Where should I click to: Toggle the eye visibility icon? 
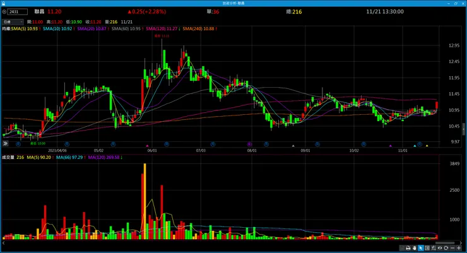pyautogui.click(x=440, y=248)
